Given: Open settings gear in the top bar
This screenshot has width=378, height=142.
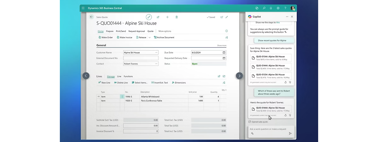Looking at the screenshot, I should [278, 8].
